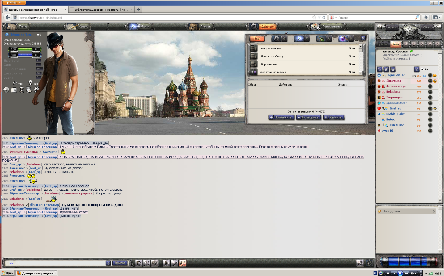Open the wrench settings icon

tap(36, 90)
